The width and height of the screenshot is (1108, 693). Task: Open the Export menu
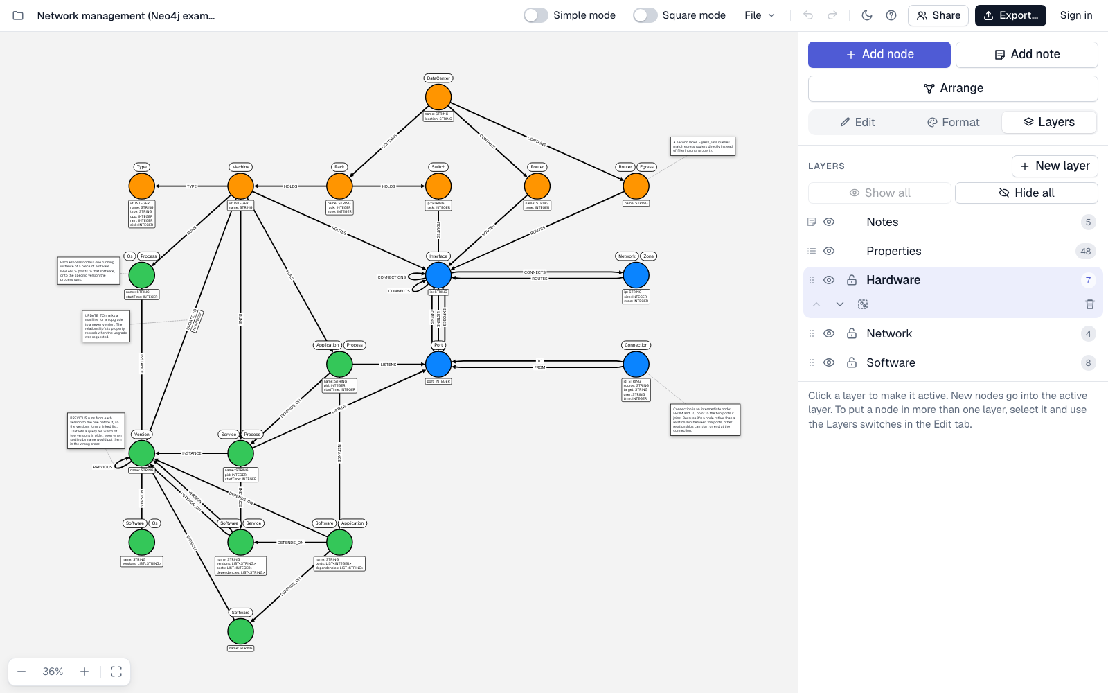[x=1010, y=15]
